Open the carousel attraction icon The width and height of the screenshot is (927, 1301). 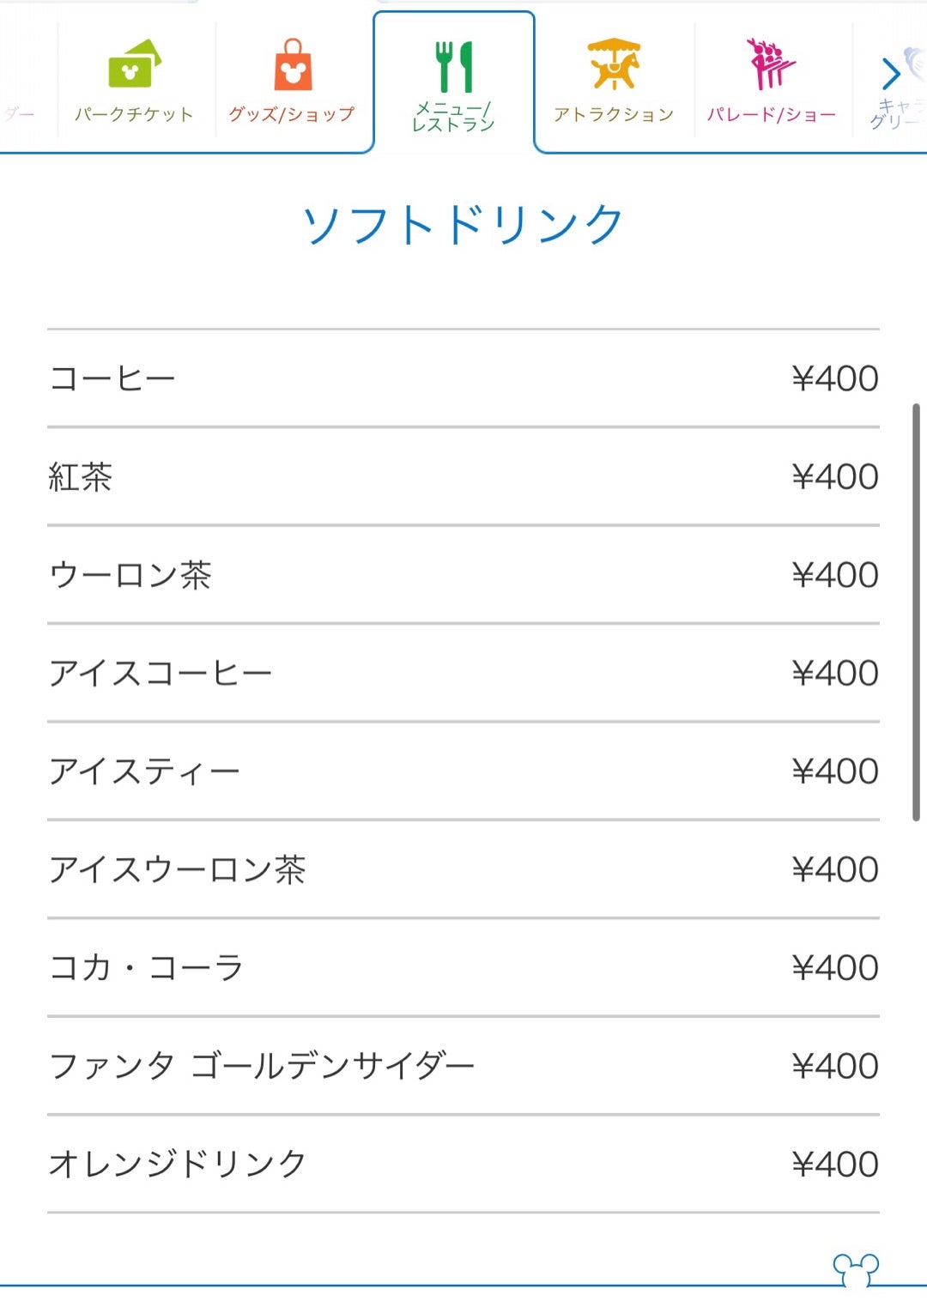click(614, 64)
